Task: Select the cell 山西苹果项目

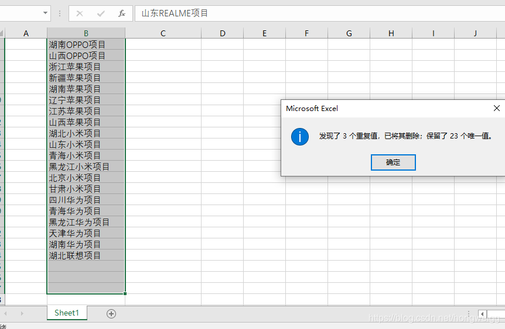Action: (x=86, y=122)
